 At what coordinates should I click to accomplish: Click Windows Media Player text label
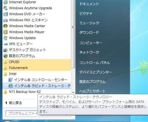[27, 32]
